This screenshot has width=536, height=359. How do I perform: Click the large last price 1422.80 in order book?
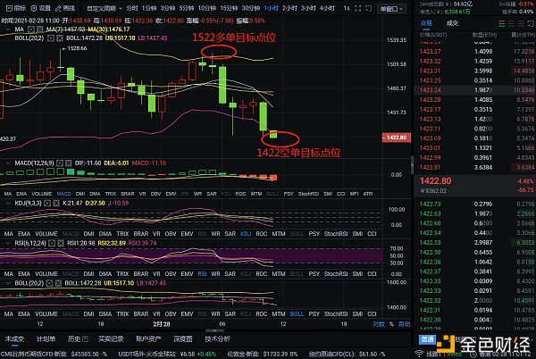tap(435, 181)
